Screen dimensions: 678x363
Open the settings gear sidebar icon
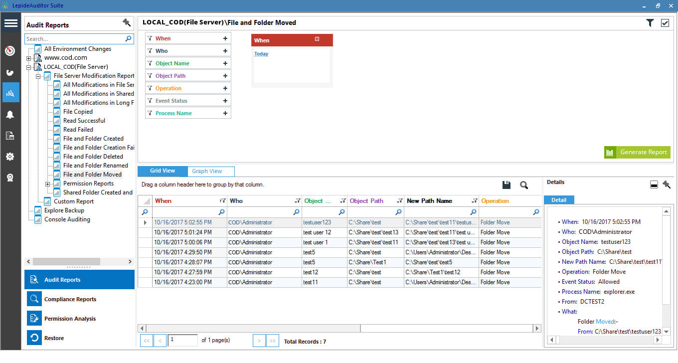(x=10, y=157)
